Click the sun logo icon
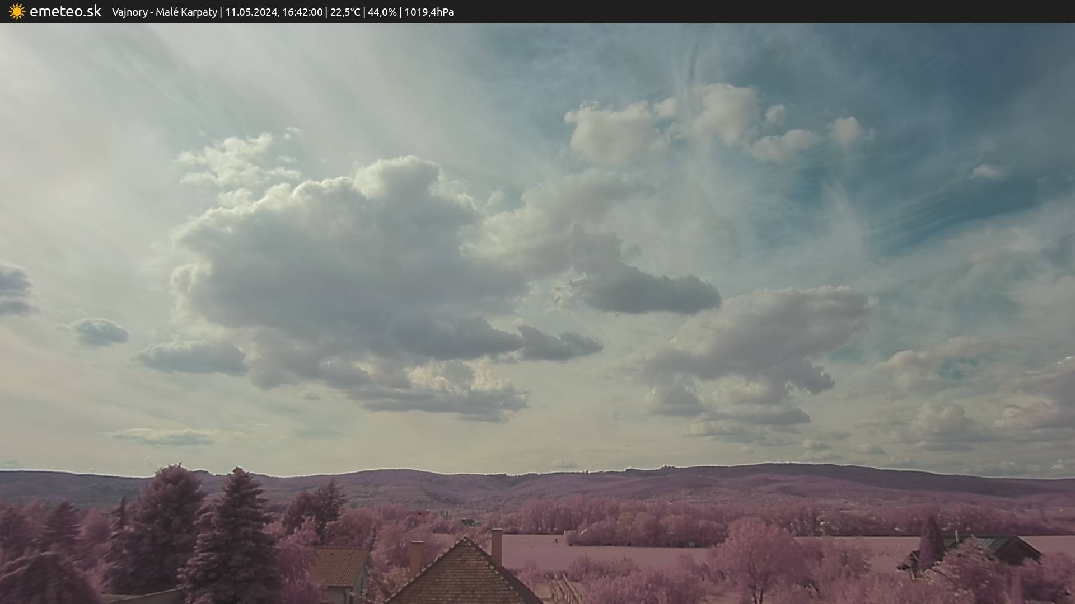 pos(17,11)
